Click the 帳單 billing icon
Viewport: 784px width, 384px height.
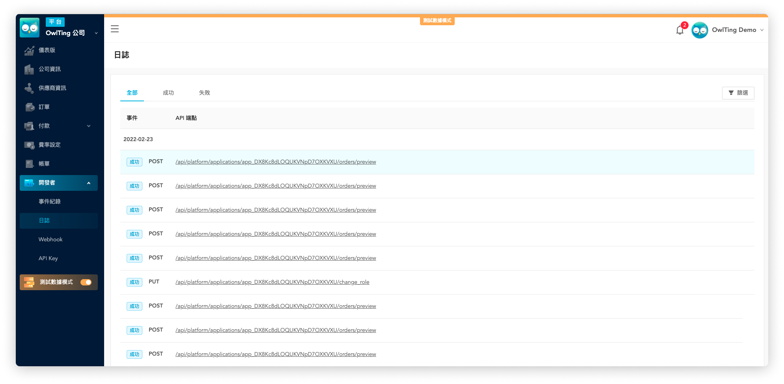pyautogui.click(x=30, y=164)
